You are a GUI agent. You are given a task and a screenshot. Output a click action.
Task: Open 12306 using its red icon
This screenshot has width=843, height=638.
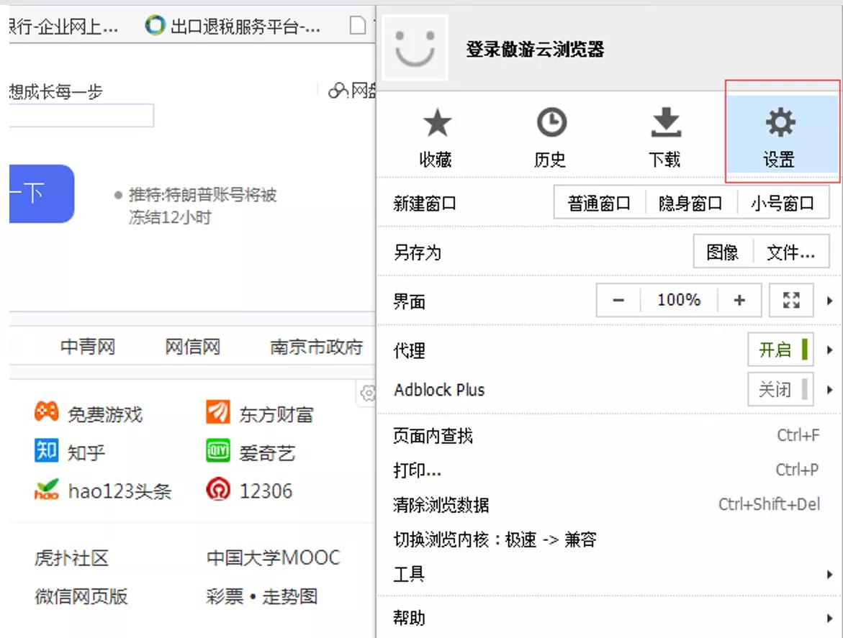coord(218,491)
